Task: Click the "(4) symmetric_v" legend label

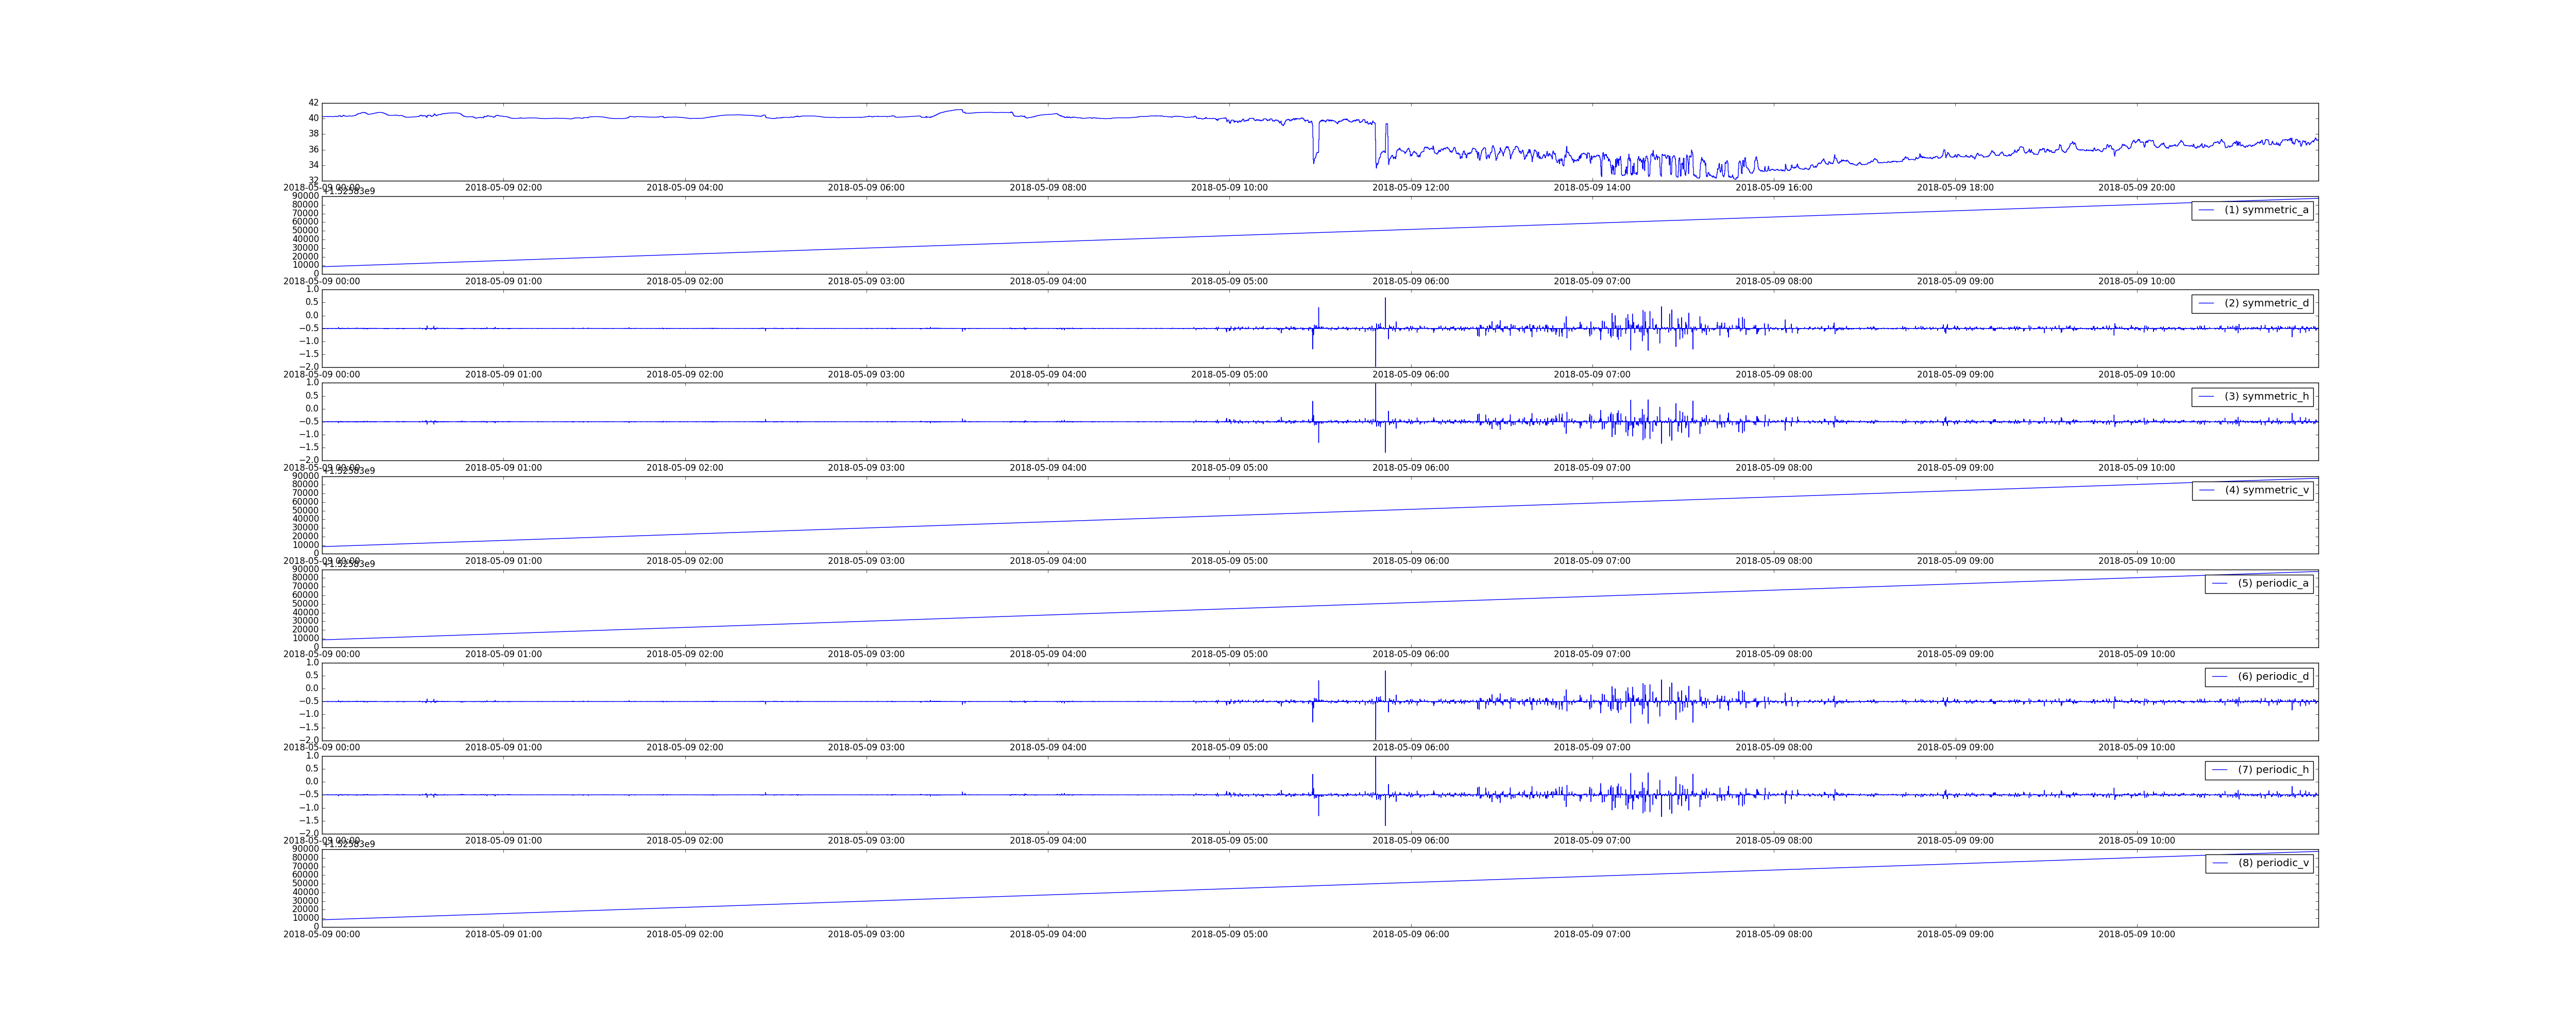Action: 2266,490
